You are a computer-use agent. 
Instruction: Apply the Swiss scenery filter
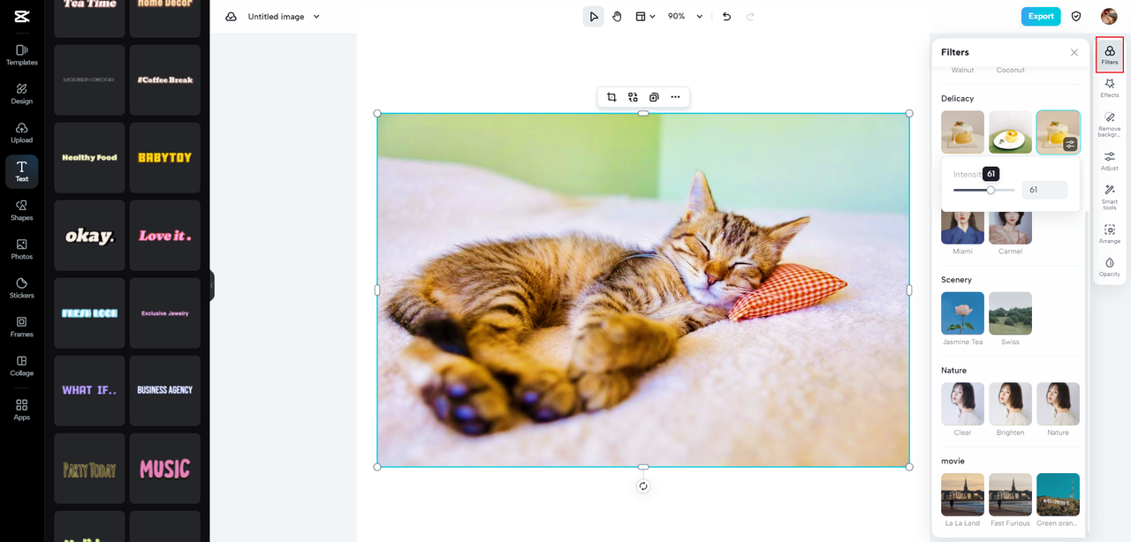coord(1010,313)
